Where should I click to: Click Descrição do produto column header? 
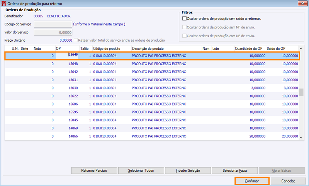[x=166, y=49]
